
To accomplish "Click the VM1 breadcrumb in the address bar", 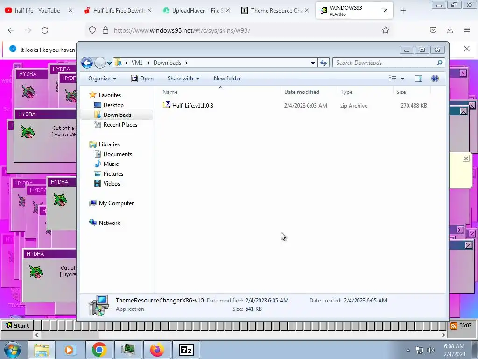I will tap(137, 63).
